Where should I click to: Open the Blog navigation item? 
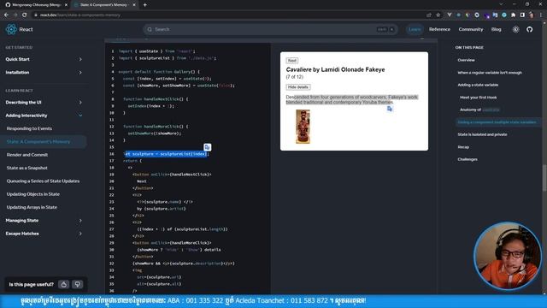point(496,29)
